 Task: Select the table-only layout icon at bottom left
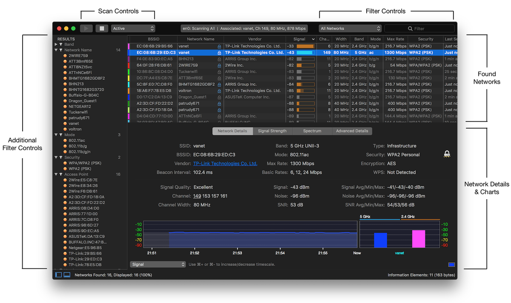67,274
